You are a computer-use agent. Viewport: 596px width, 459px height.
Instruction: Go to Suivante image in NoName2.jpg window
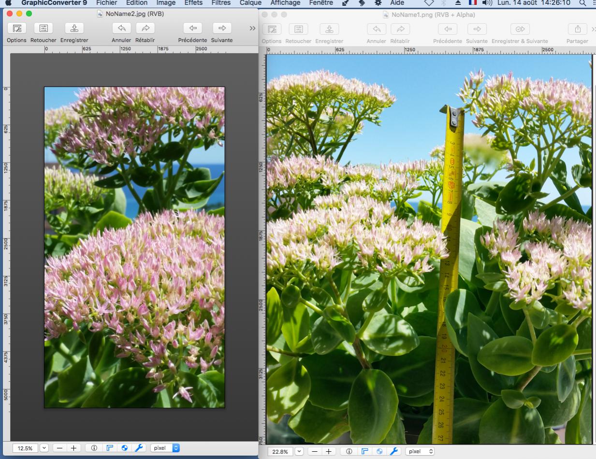tap(222, 28)
